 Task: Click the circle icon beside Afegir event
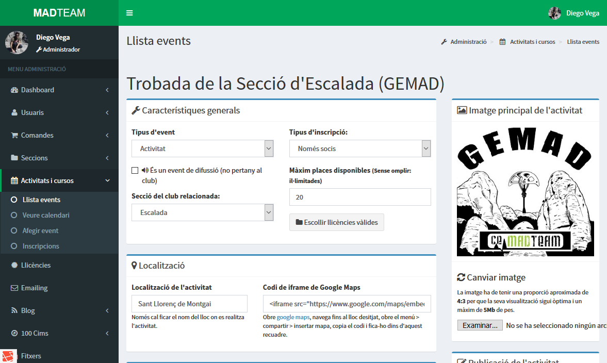(x=14, y=230)
